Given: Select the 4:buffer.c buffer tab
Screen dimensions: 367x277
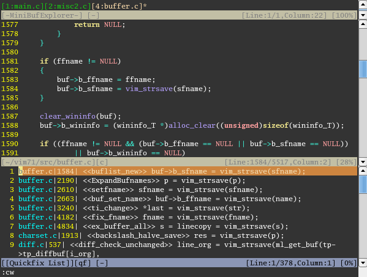Looking at the screenshot, I should click(116, 6).
